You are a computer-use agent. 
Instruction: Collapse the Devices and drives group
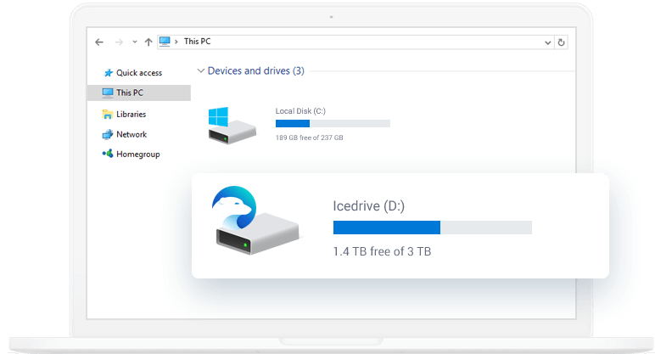coord(200,71)
